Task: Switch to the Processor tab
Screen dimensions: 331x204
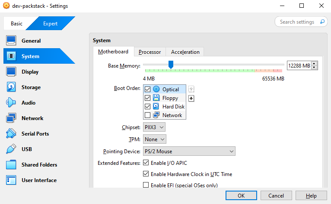Action: click(x=150, y=52)
